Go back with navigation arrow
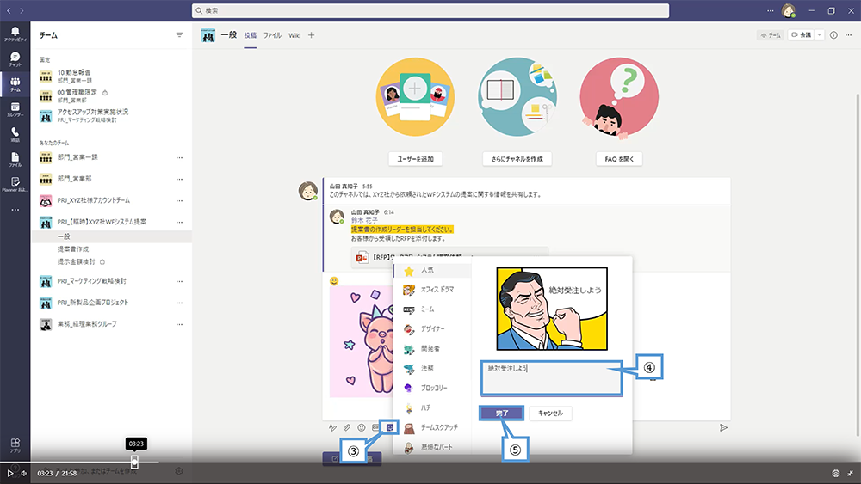861x484 pixels. point(9,10)
